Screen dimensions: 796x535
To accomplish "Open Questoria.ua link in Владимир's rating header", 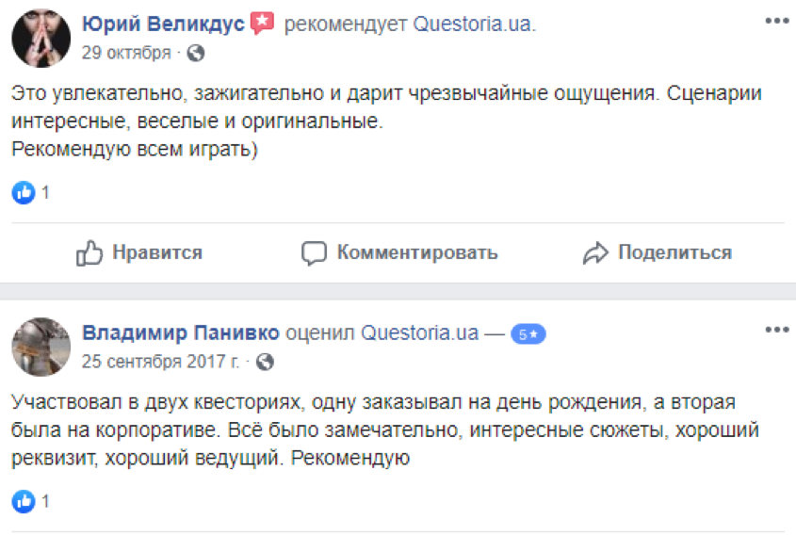I will [420, 333].
